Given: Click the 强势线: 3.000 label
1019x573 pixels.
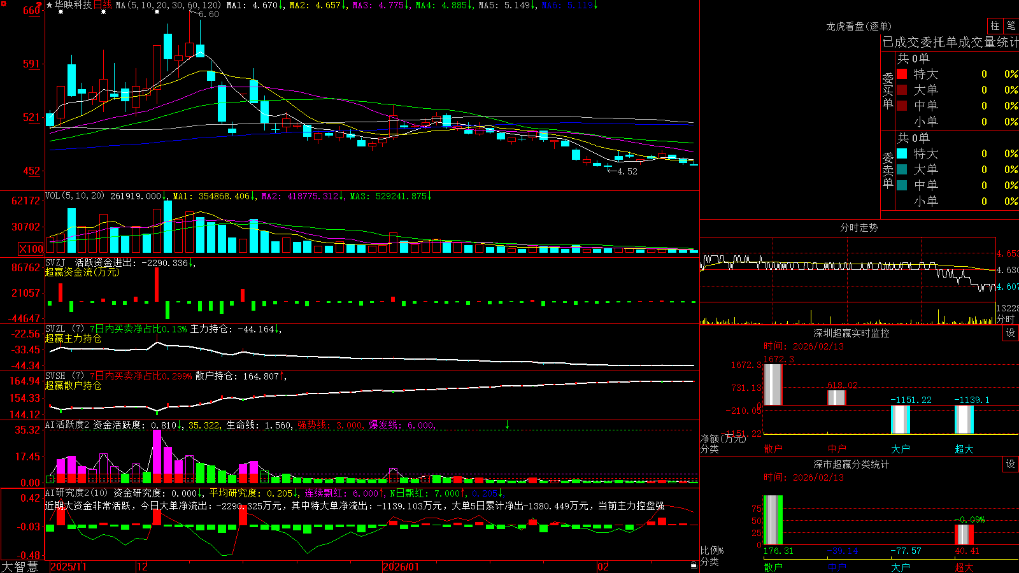Looking at the screenshot, I should coord(331,425).
